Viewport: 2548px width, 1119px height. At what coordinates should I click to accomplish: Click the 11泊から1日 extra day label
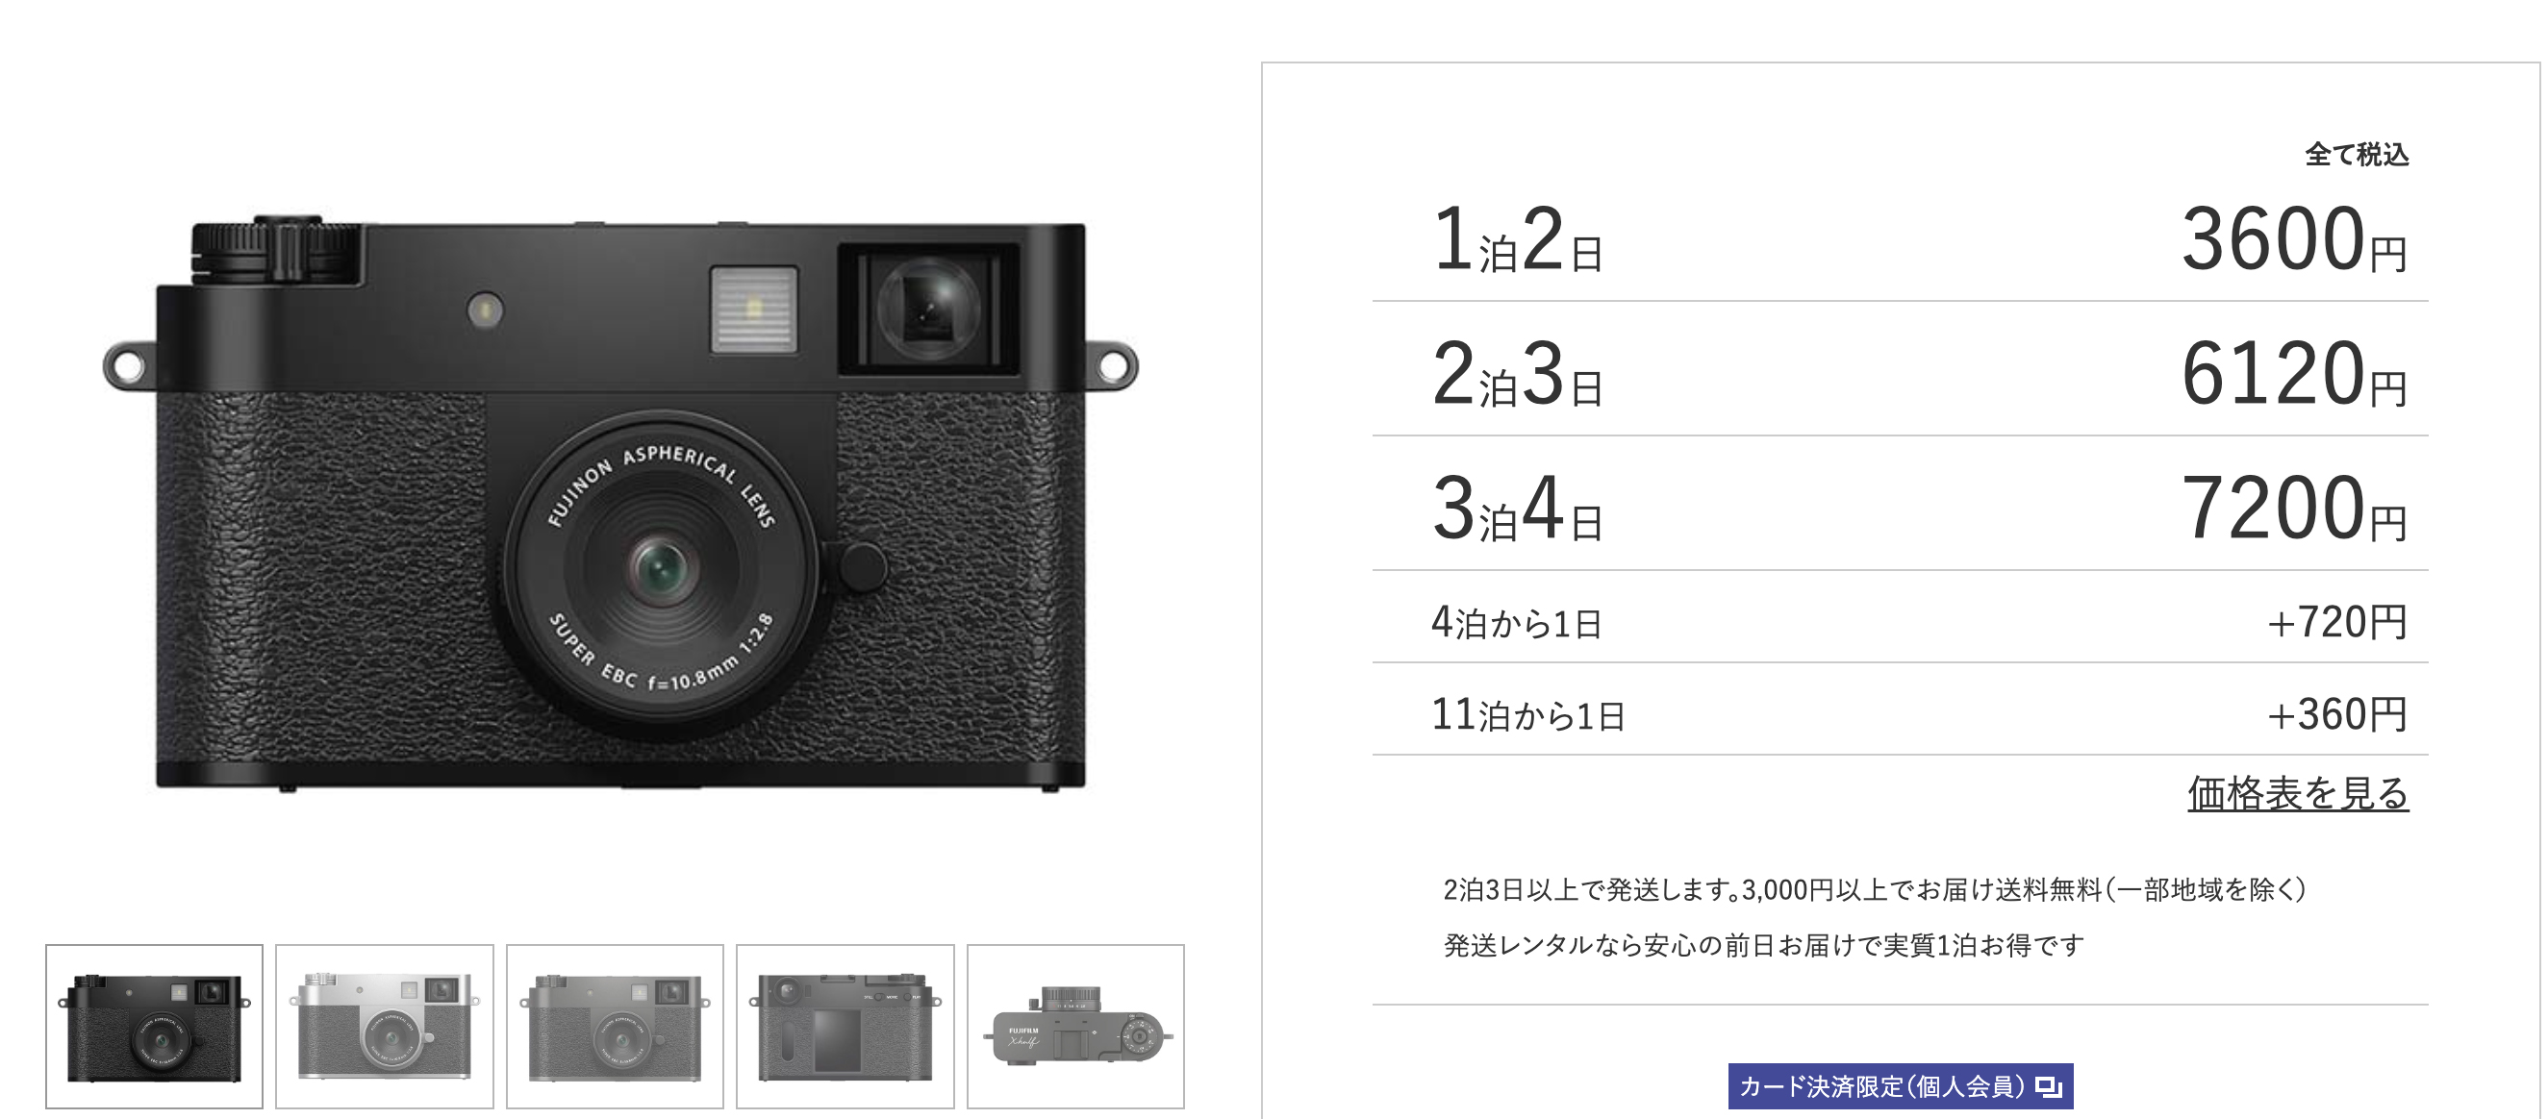click(x=1528, y=714)
